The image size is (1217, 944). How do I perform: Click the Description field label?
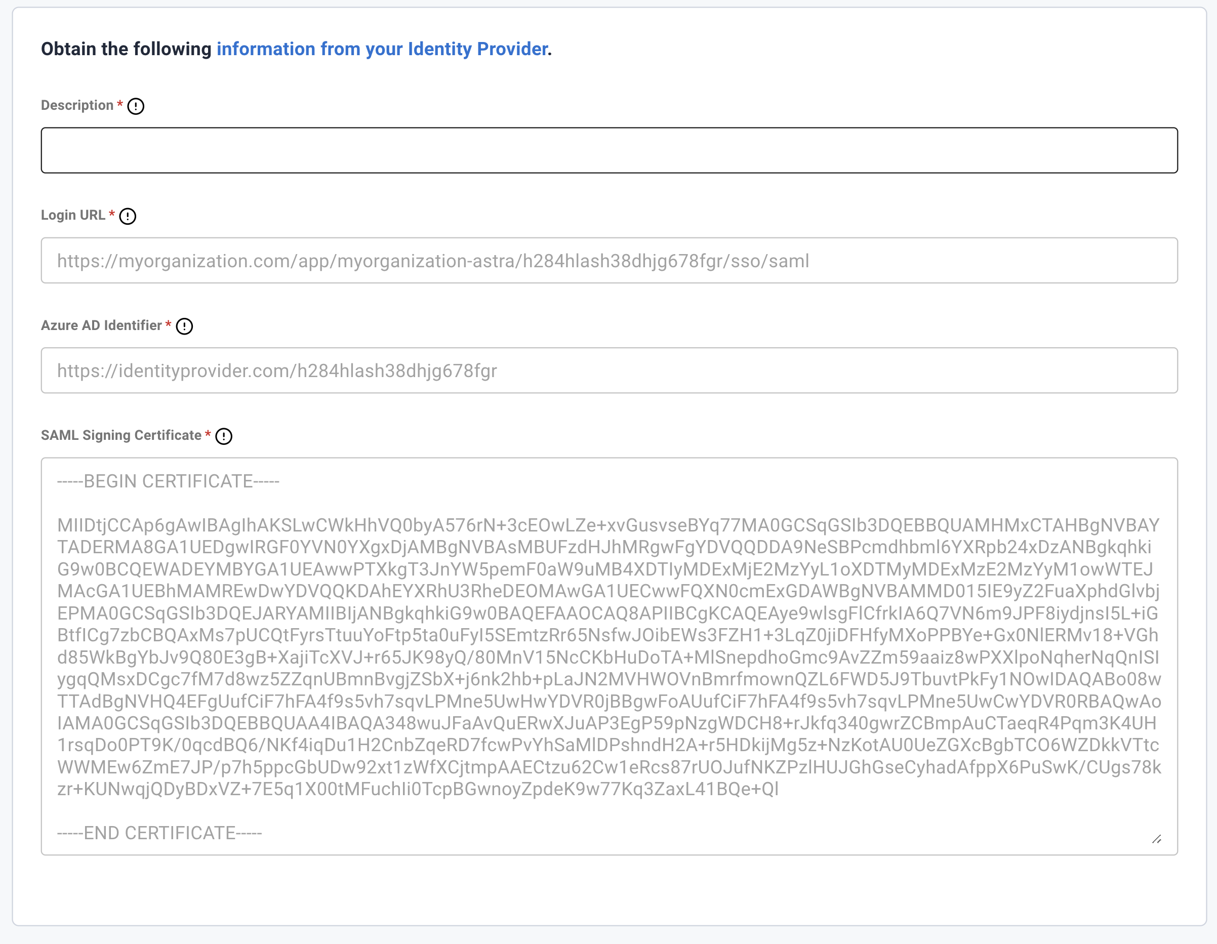77,105
